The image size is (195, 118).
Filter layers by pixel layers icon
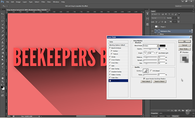coord(162,14)
